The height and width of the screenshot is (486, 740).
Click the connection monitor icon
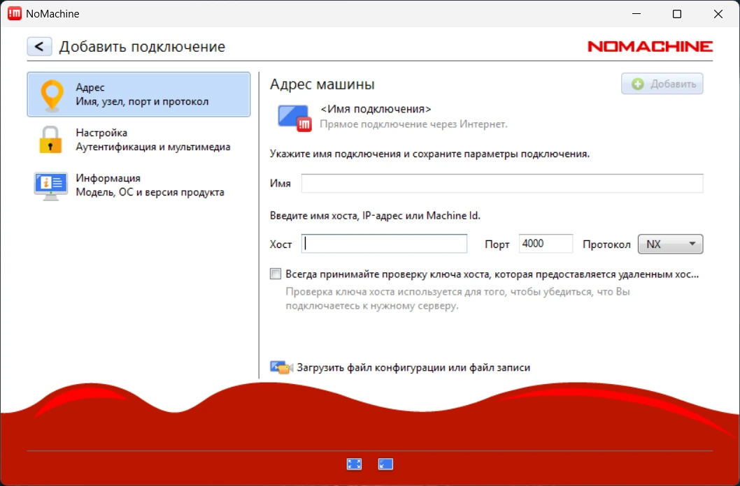pos(295,118)
